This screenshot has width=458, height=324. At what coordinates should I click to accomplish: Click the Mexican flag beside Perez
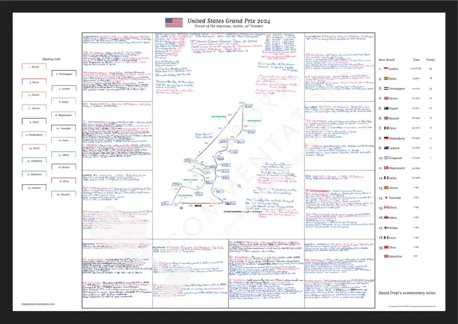click(x=385, y=128)
